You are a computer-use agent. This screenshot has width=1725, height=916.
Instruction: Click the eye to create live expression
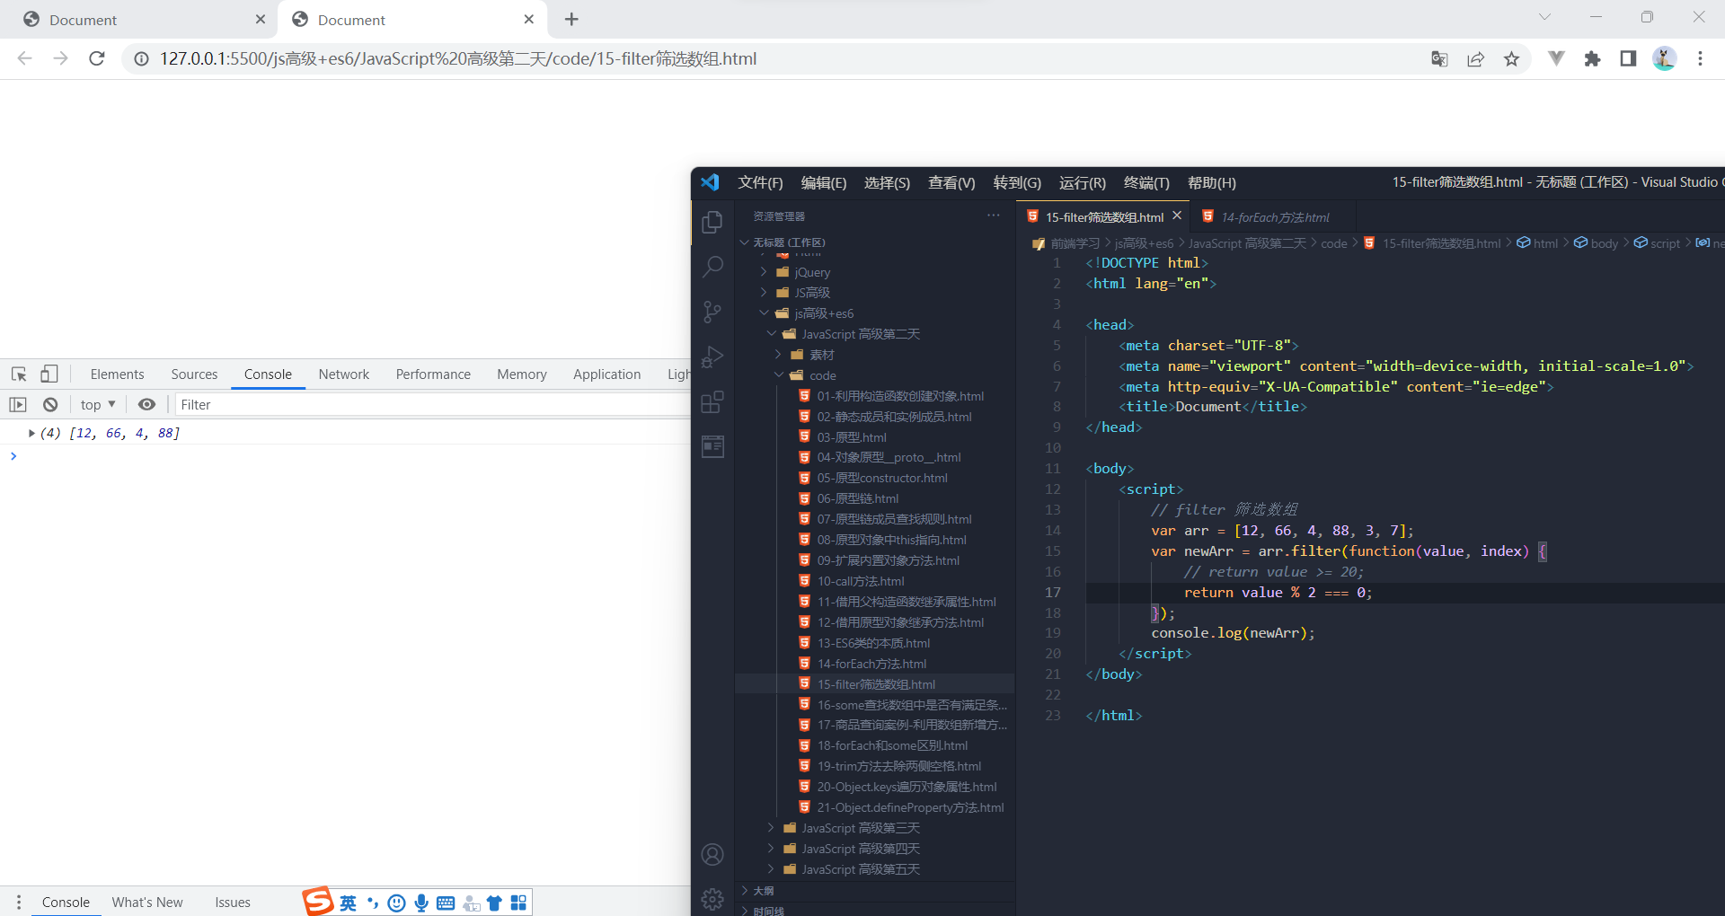pos(147,404)
